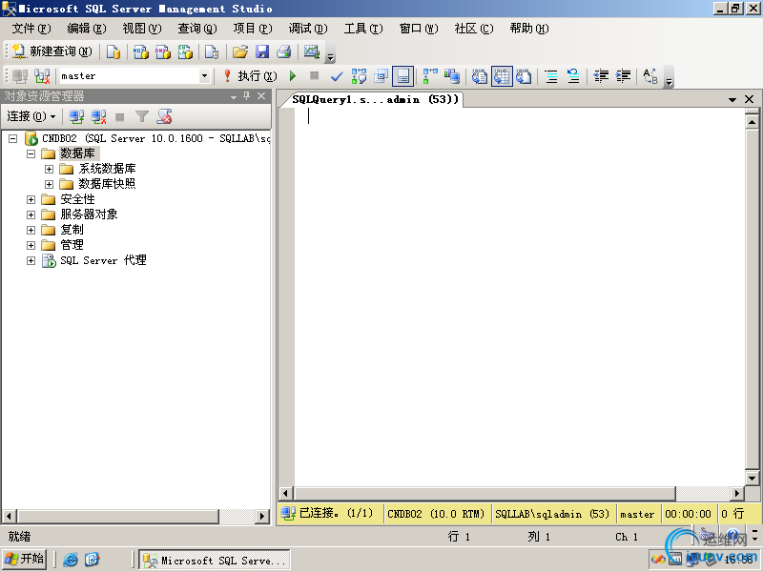Select Results to Grid mode
This screenshot has width=763, height=572.
coord(502,76)
